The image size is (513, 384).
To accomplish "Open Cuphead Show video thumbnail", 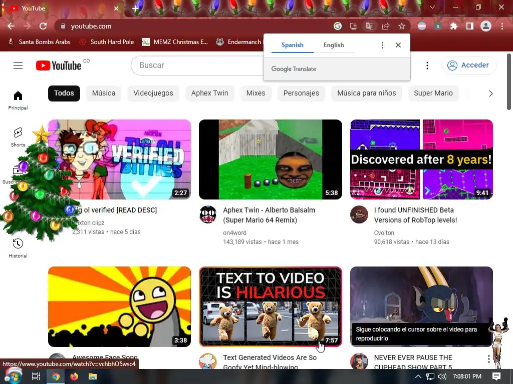I will (x=421, y=306).
